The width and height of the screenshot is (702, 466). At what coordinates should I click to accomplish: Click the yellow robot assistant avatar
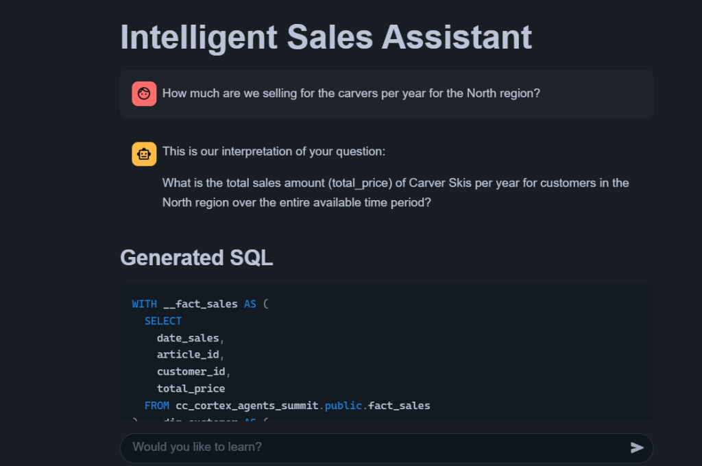click(x=144, y=153)
